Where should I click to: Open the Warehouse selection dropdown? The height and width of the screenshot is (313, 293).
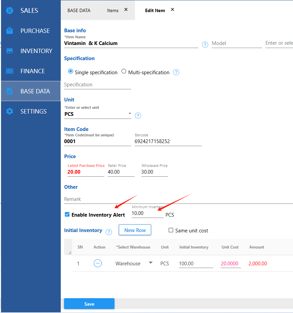(151, 263)
